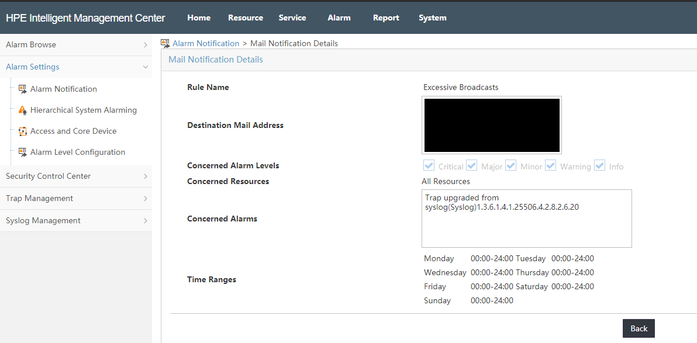This screenshot has width=697, height=343.
Task: Toggle the Critical alarm level checkbox
Action: coord(429,165)
